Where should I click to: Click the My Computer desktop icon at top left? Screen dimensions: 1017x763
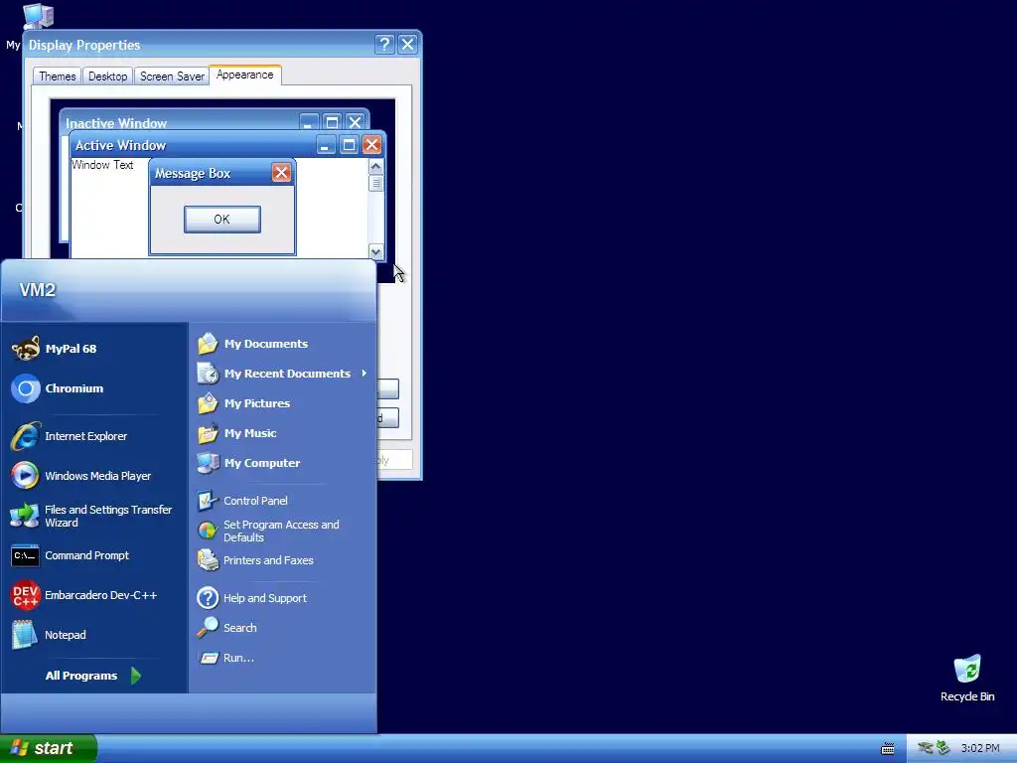[x=38, y=16]
